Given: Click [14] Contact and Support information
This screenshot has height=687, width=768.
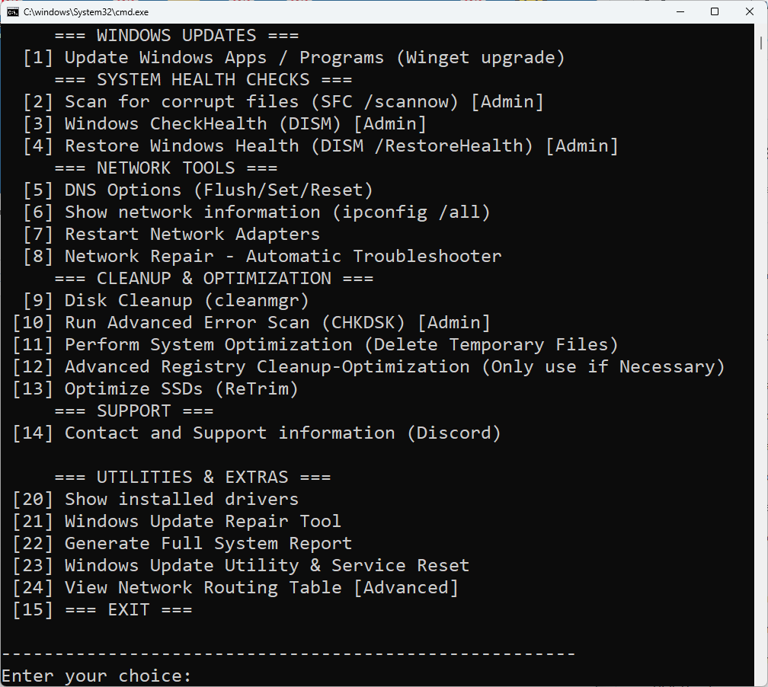Looking at the screenshot, I should [257, 433].
